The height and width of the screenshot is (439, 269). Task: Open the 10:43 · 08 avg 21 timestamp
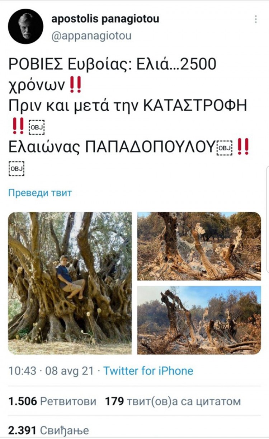pyautogui.click(x=53, y=371)
